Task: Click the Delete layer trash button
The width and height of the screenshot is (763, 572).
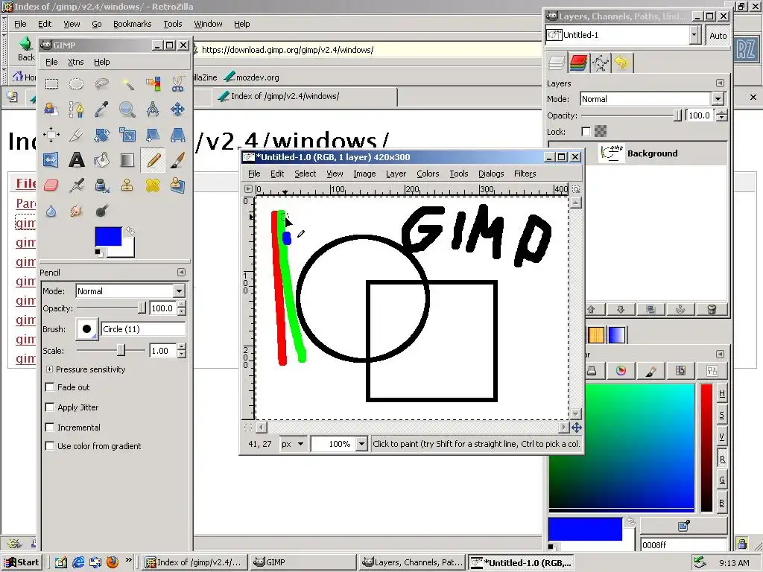Action: (x=712, y=309)
